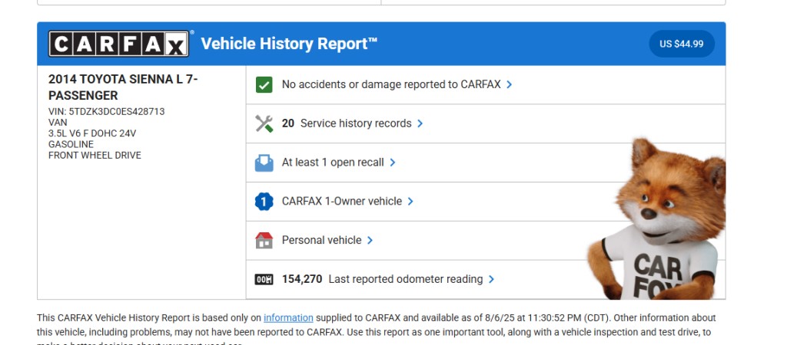Click the VIN: 5TDZK3DC0ES428713 text

(x=106, y=111)
